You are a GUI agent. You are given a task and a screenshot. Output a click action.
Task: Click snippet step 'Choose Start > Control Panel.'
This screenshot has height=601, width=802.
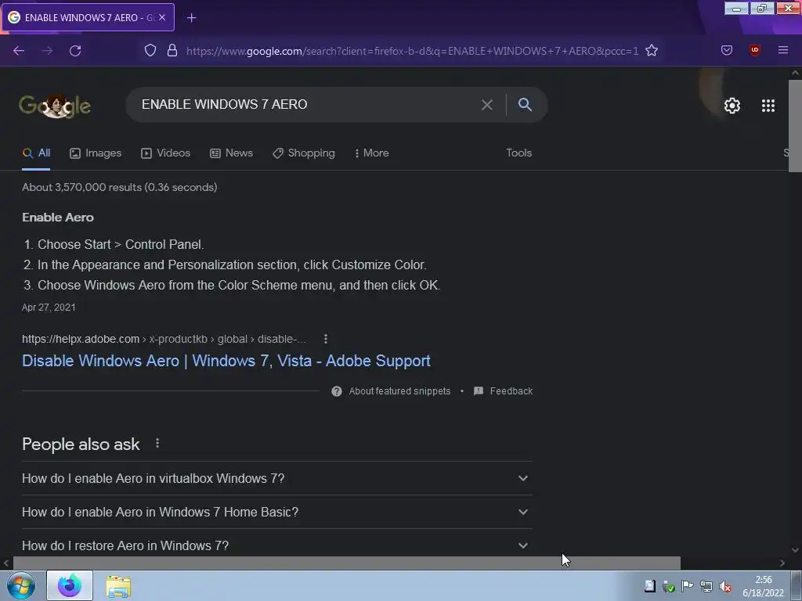tap(121, 244)
